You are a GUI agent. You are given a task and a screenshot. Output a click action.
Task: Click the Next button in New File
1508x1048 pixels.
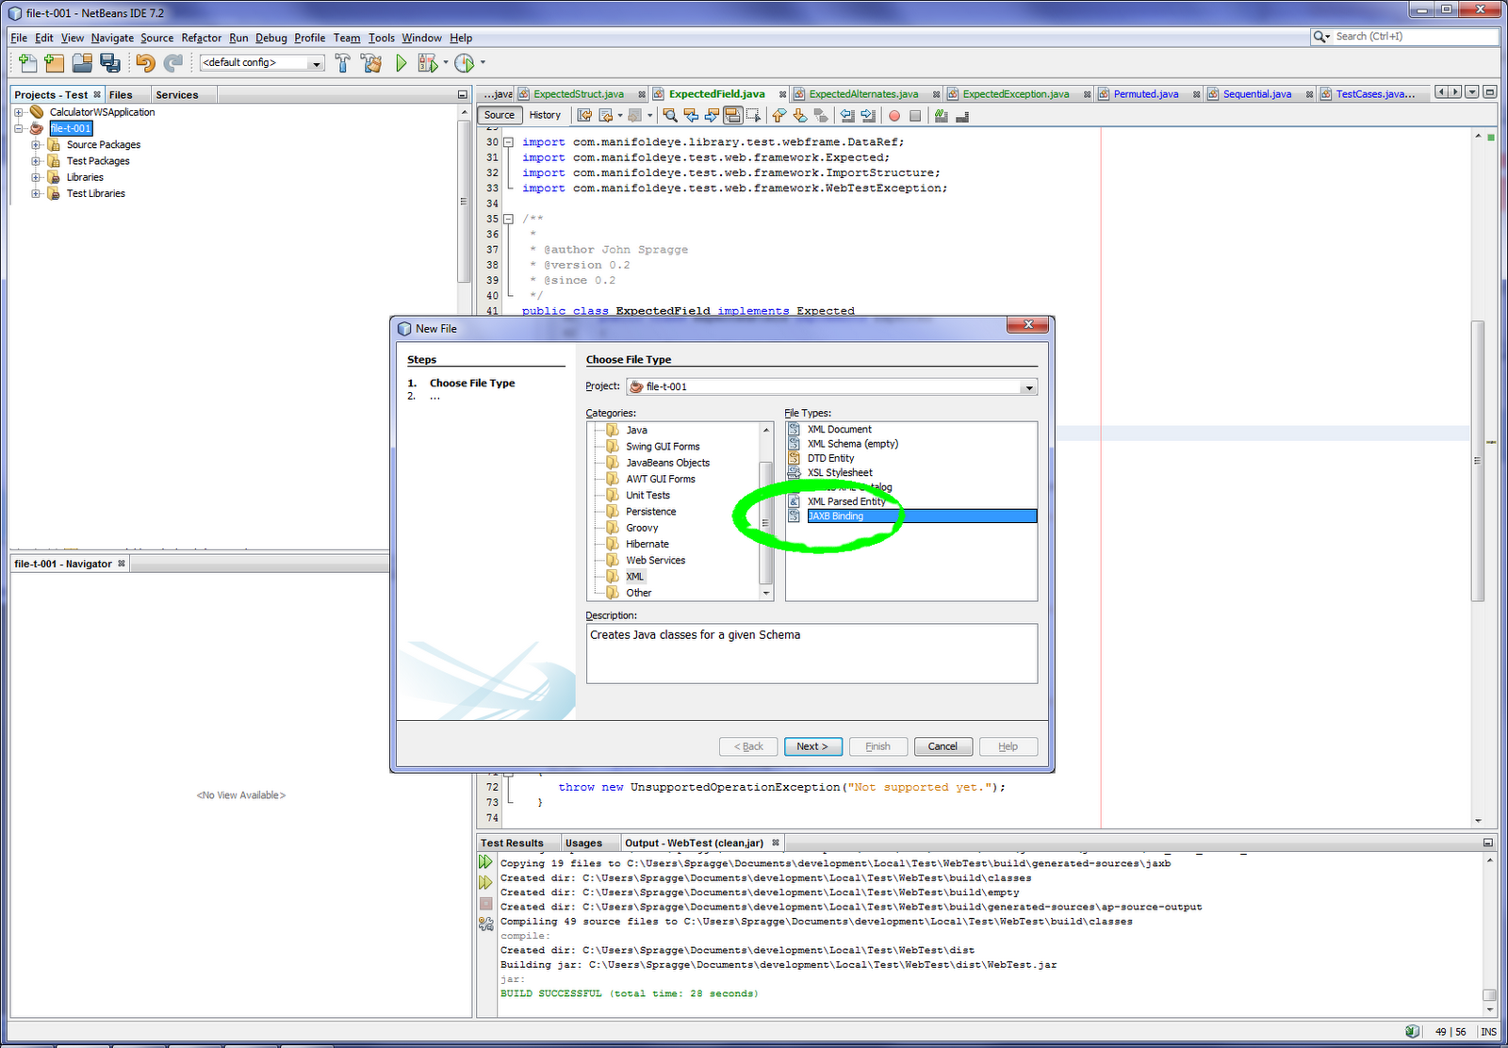click(x=812, y=746)
